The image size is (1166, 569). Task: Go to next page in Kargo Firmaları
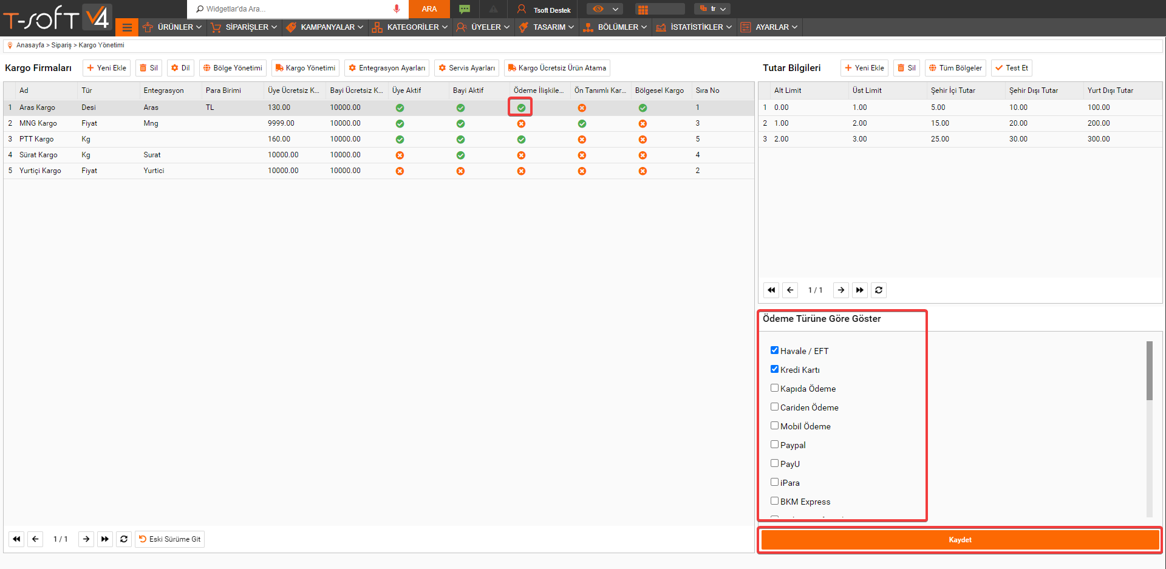86,539
